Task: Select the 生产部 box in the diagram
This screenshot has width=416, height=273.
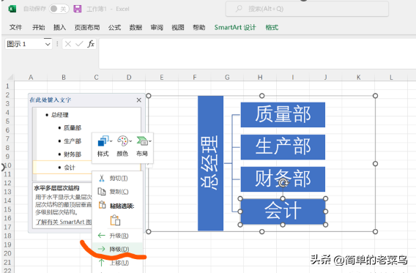Action: point(283,147)
